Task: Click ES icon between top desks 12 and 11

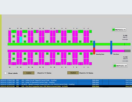Action: [47, 42]
